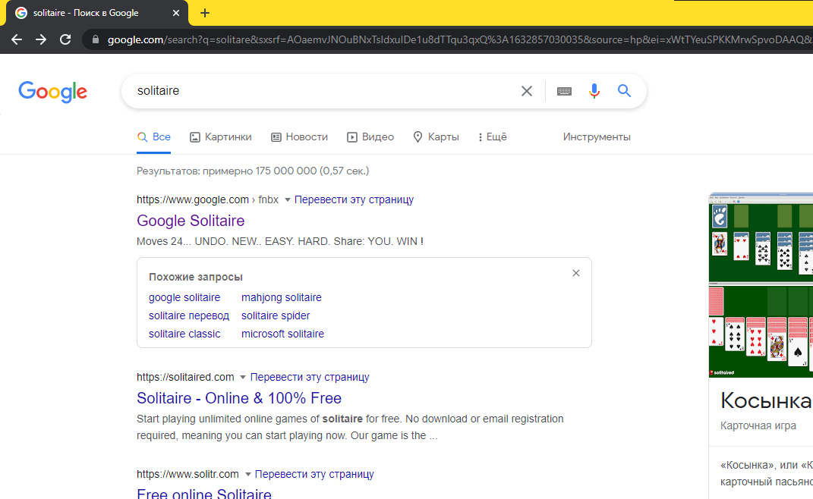Image resolution: width=813 pixels, height=499 pixels.
Task: Open Solitaire - Online & 100% Free result
Action: [239, 398]
